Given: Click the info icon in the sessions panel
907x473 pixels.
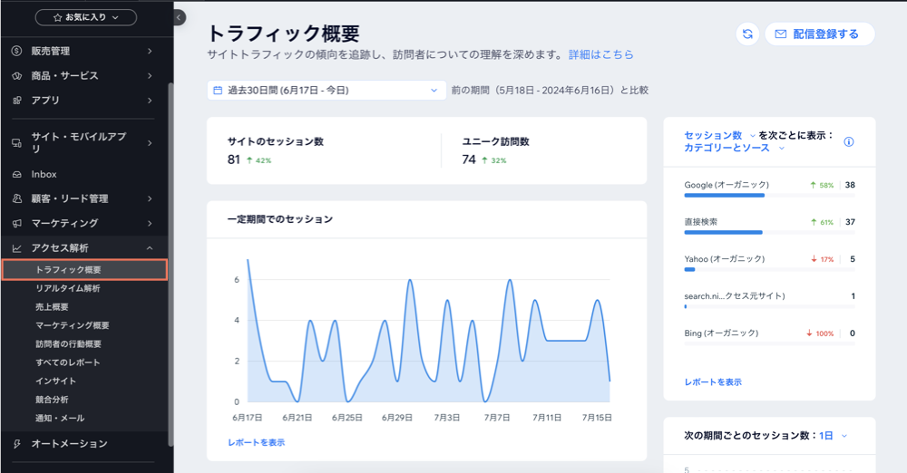Looking at the screenshot, I should point(849,141).
